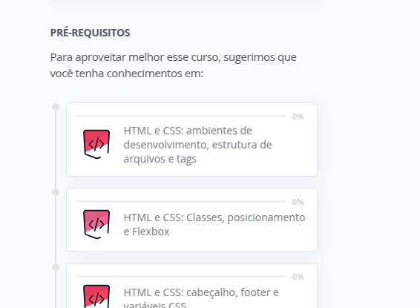
Task: Select the second timeline dot beside Flexbox card
Action: pyautogui.click(x=56, y=192)
